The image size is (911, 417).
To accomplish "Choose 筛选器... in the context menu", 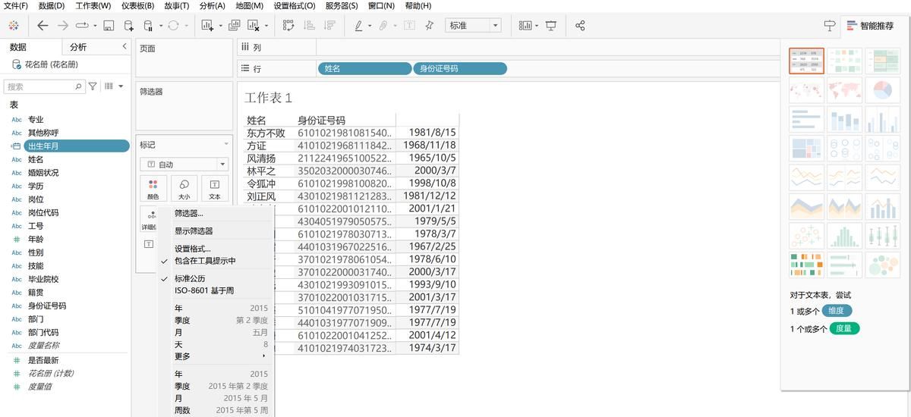I will click(x=189, y=213).
